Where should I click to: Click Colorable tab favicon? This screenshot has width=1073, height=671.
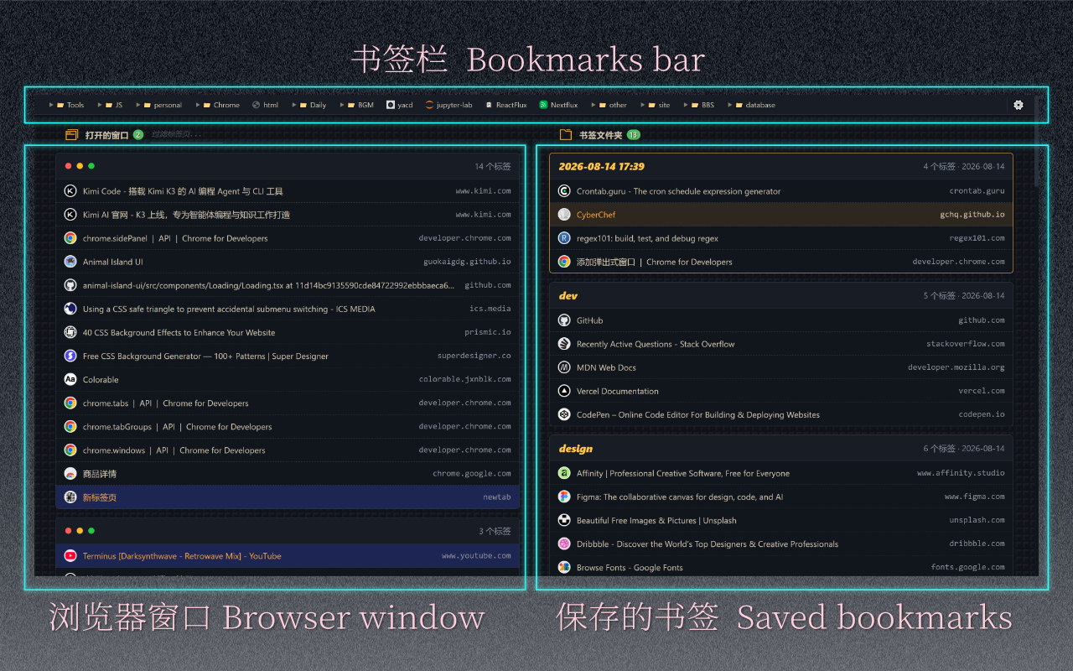point(70,379)
